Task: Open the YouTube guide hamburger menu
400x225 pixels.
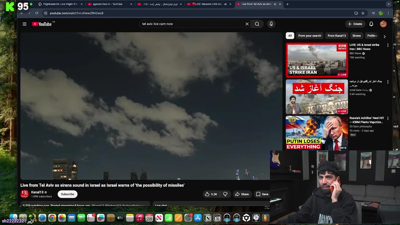Action: tap(24, 24)
